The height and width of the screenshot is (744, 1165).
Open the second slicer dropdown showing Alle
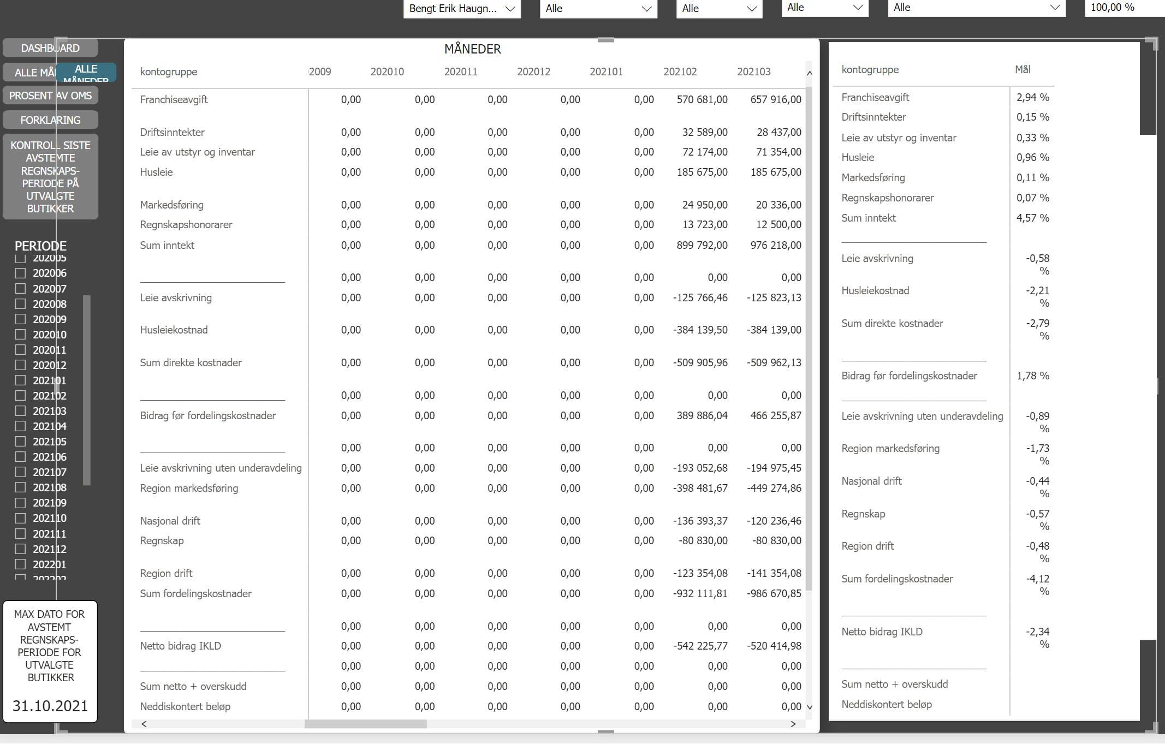pos(598,9)
